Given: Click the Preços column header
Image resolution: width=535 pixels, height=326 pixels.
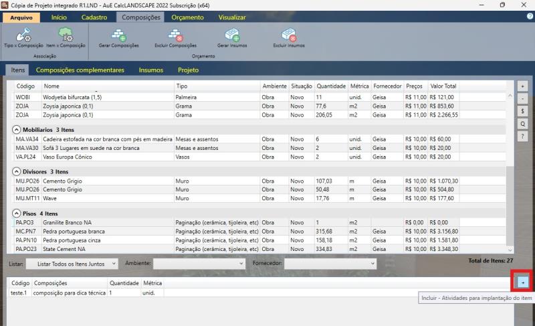Looking at the screenshot, I should point(414,86).
